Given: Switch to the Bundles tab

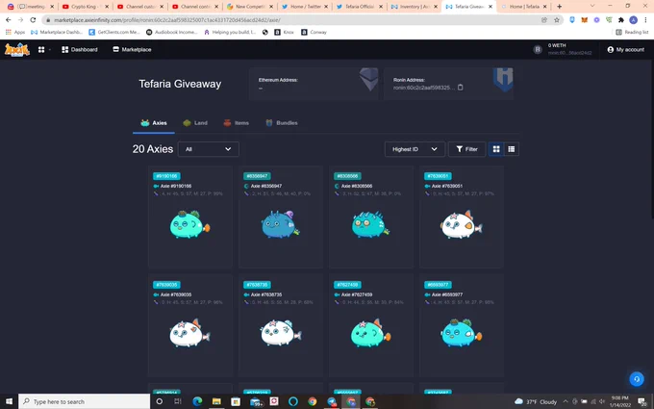Looking at the screenshot, I should [x=282, y=123].
